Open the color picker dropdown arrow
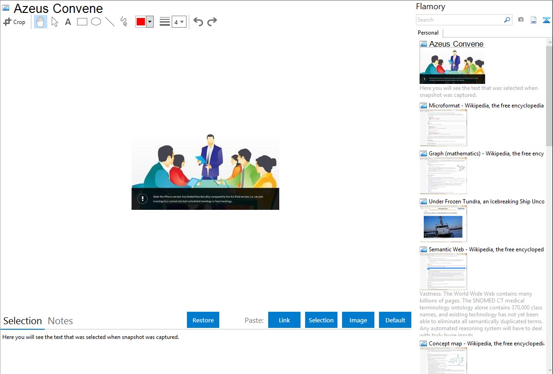Screen dimensions: 553x374 150,22
